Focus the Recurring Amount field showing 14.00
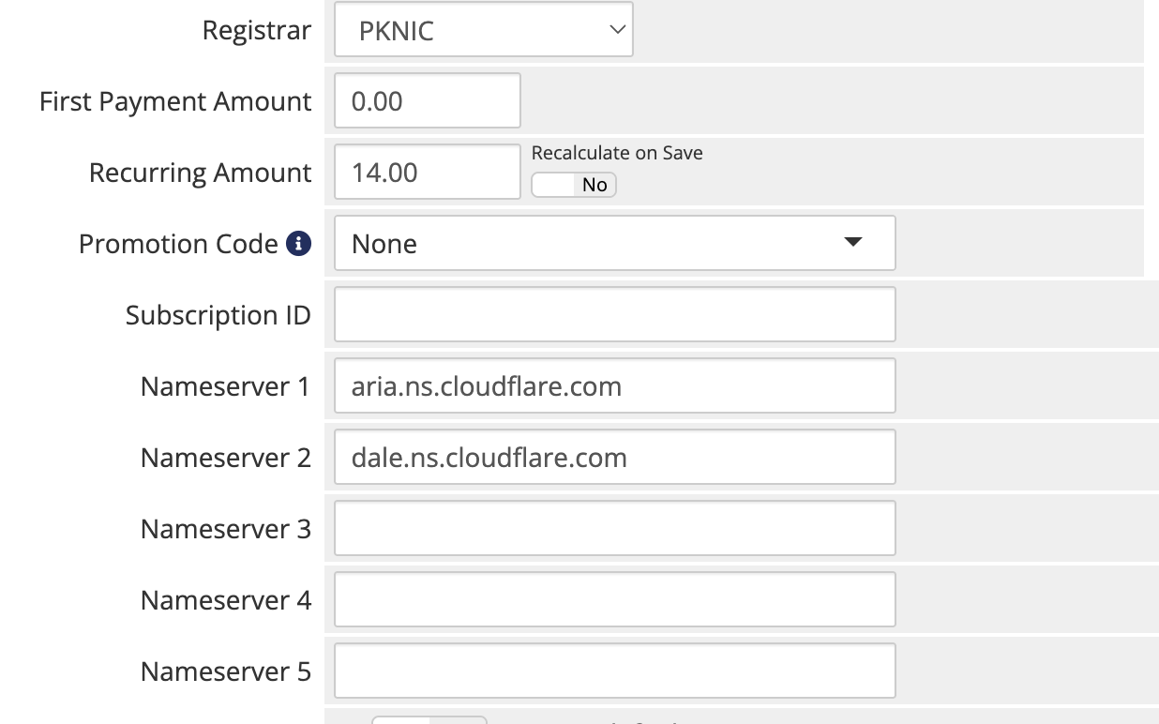This screenshot has width=1159, height=724. pyautogui.click(x=427, y=173)
